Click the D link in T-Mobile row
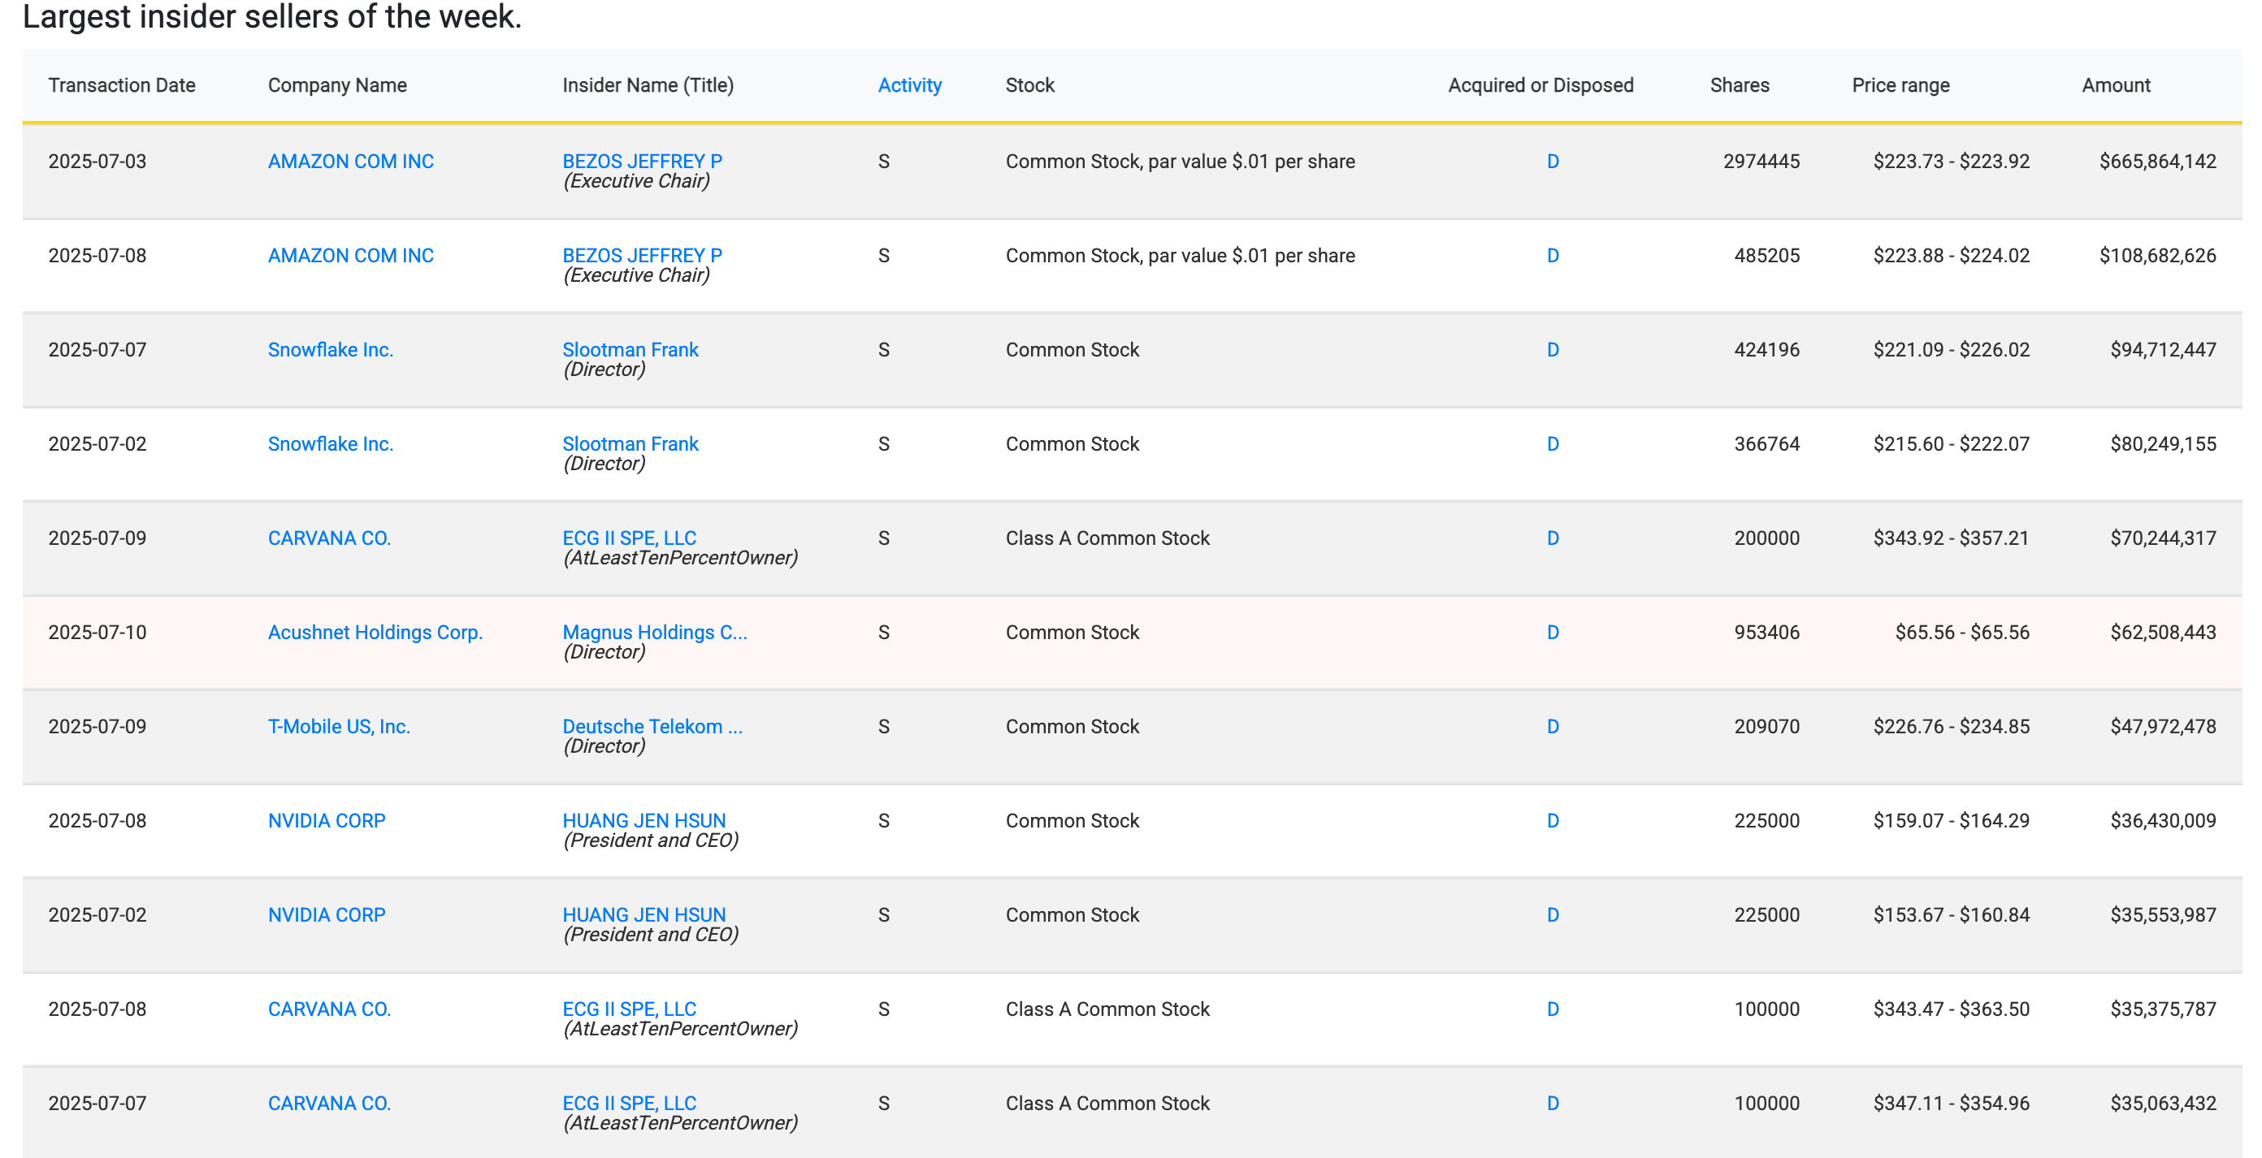Screen dimensions: 2262x1158 pyautogui.click(x=1553, y=727)
